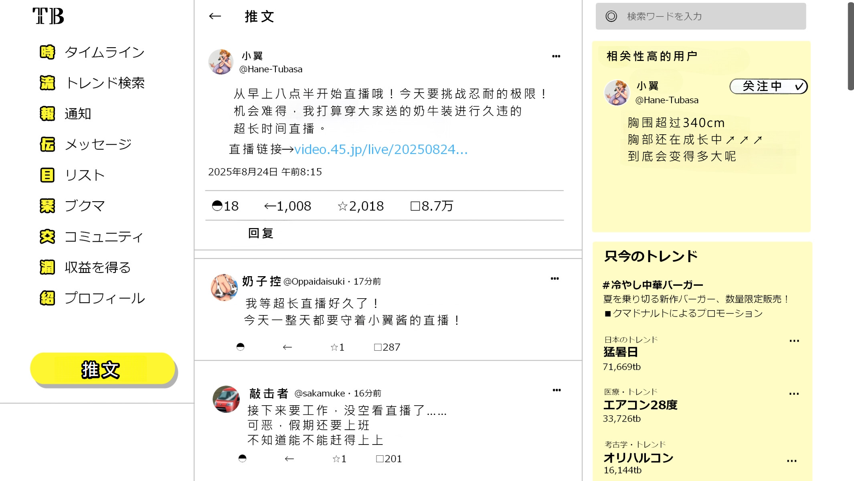Open メッセージ messages icon
The width and height of the screenshot is (854, 481).
pos(47,144)
